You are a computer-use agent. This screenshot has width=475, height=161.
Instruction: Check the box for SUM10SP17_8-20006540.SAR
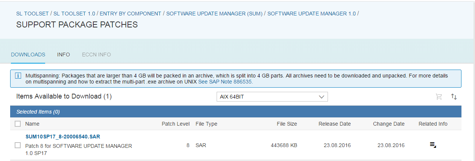coord(18,145)
